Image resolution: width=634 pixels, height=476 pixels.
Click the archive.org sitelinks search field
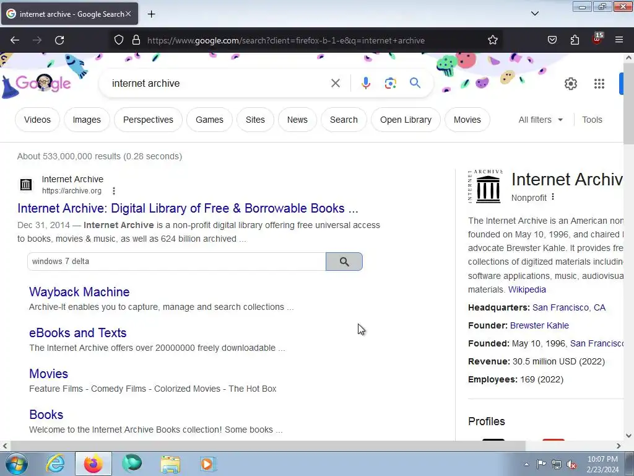tap(176, 262)
